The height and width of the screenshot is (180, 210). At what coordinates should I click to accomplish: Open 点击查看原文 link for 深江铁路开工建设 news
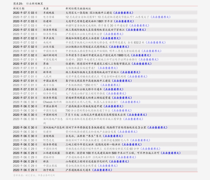pyautogui.click(x=123, y=13)
